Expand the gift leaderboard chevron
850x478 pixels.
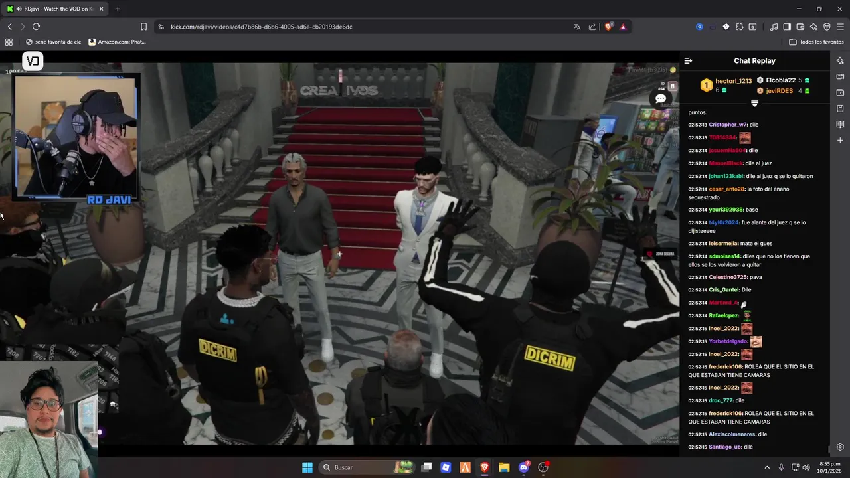click(x=754, y=104)
